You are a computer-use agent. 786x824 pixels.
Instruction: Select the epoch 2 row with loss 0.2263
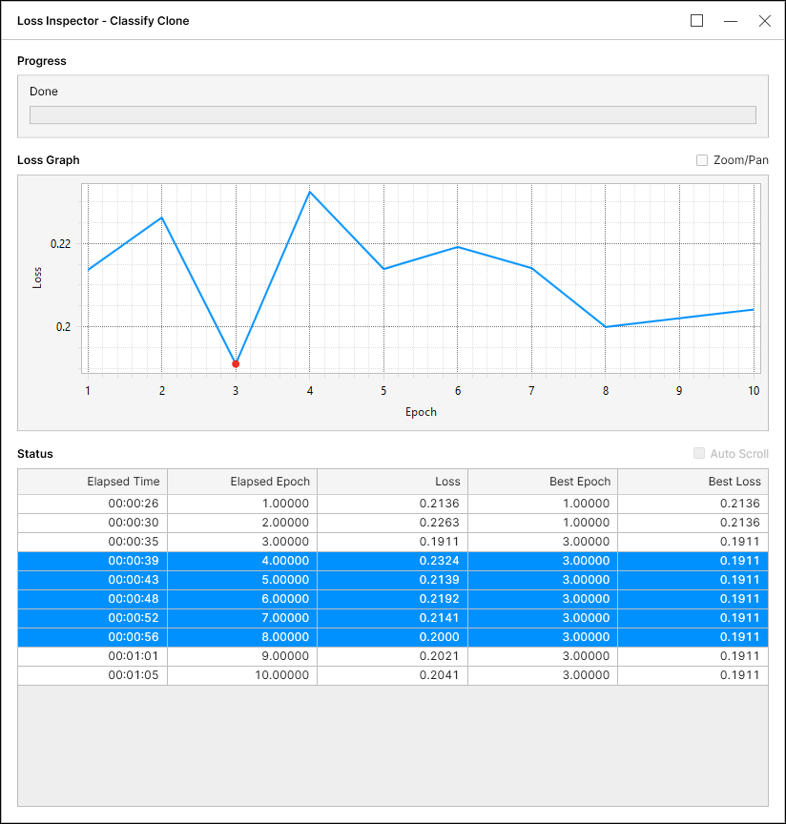click(x=392, y=523)
